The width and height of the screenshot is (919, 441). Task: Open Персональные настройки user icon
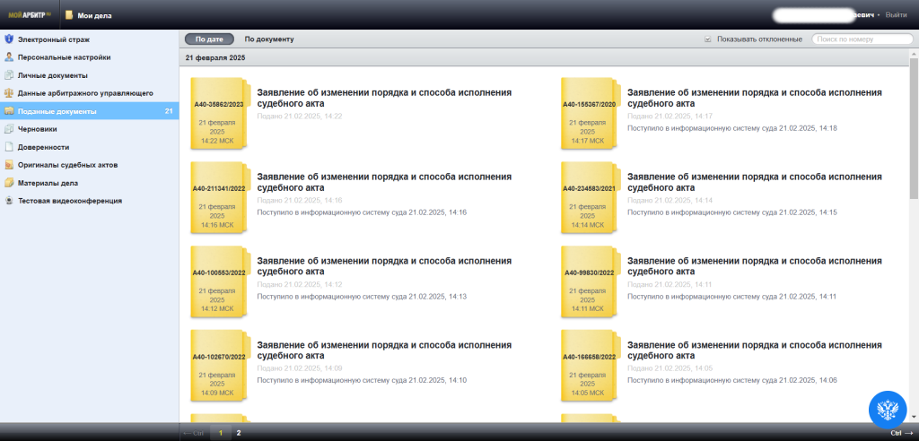tap(9, 57)
